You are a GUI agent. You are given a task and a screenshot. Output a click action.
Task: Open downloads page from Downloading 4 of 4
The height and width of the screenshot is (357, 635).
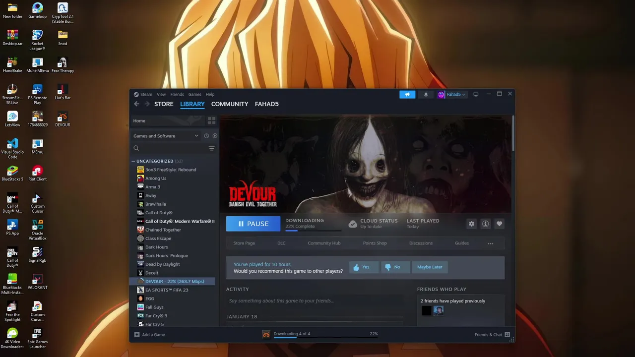[292, 334]
